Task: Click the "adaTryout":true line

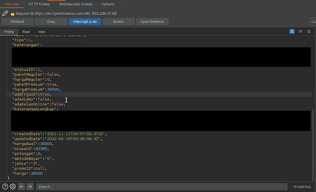Action: (x=32, y=94)
